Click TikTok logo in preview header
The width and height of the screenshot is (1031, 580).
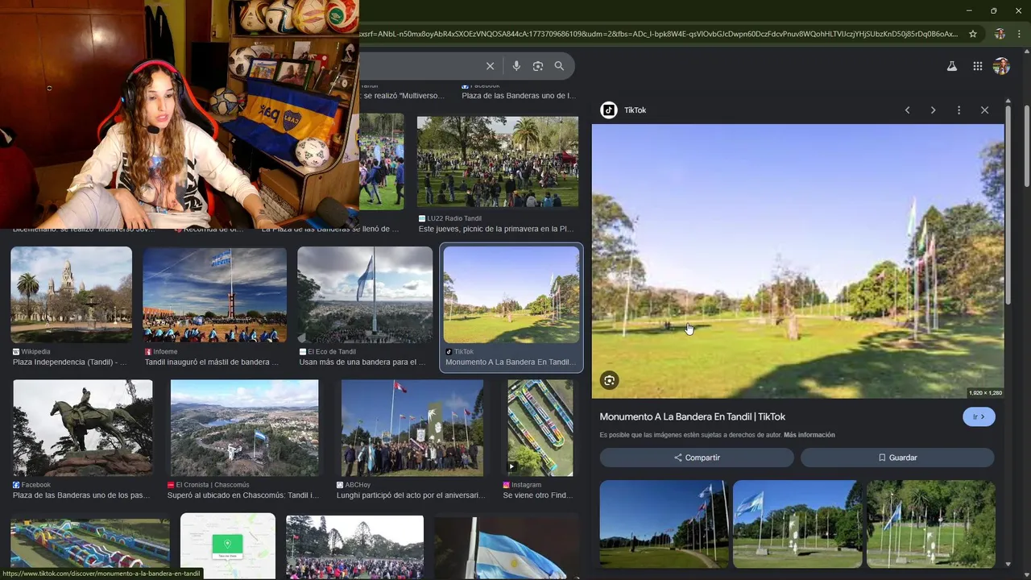[609, 110]
